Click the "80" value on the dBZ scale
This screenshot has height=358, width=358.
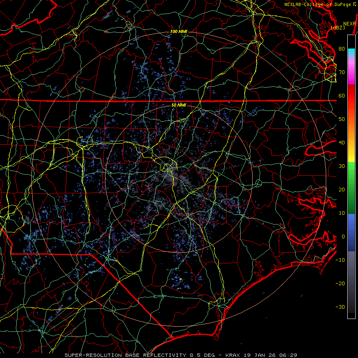point(342,49)
